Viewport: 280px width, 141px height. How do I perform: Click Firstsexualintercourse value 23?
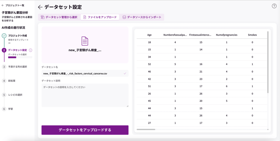coord(201,79)
